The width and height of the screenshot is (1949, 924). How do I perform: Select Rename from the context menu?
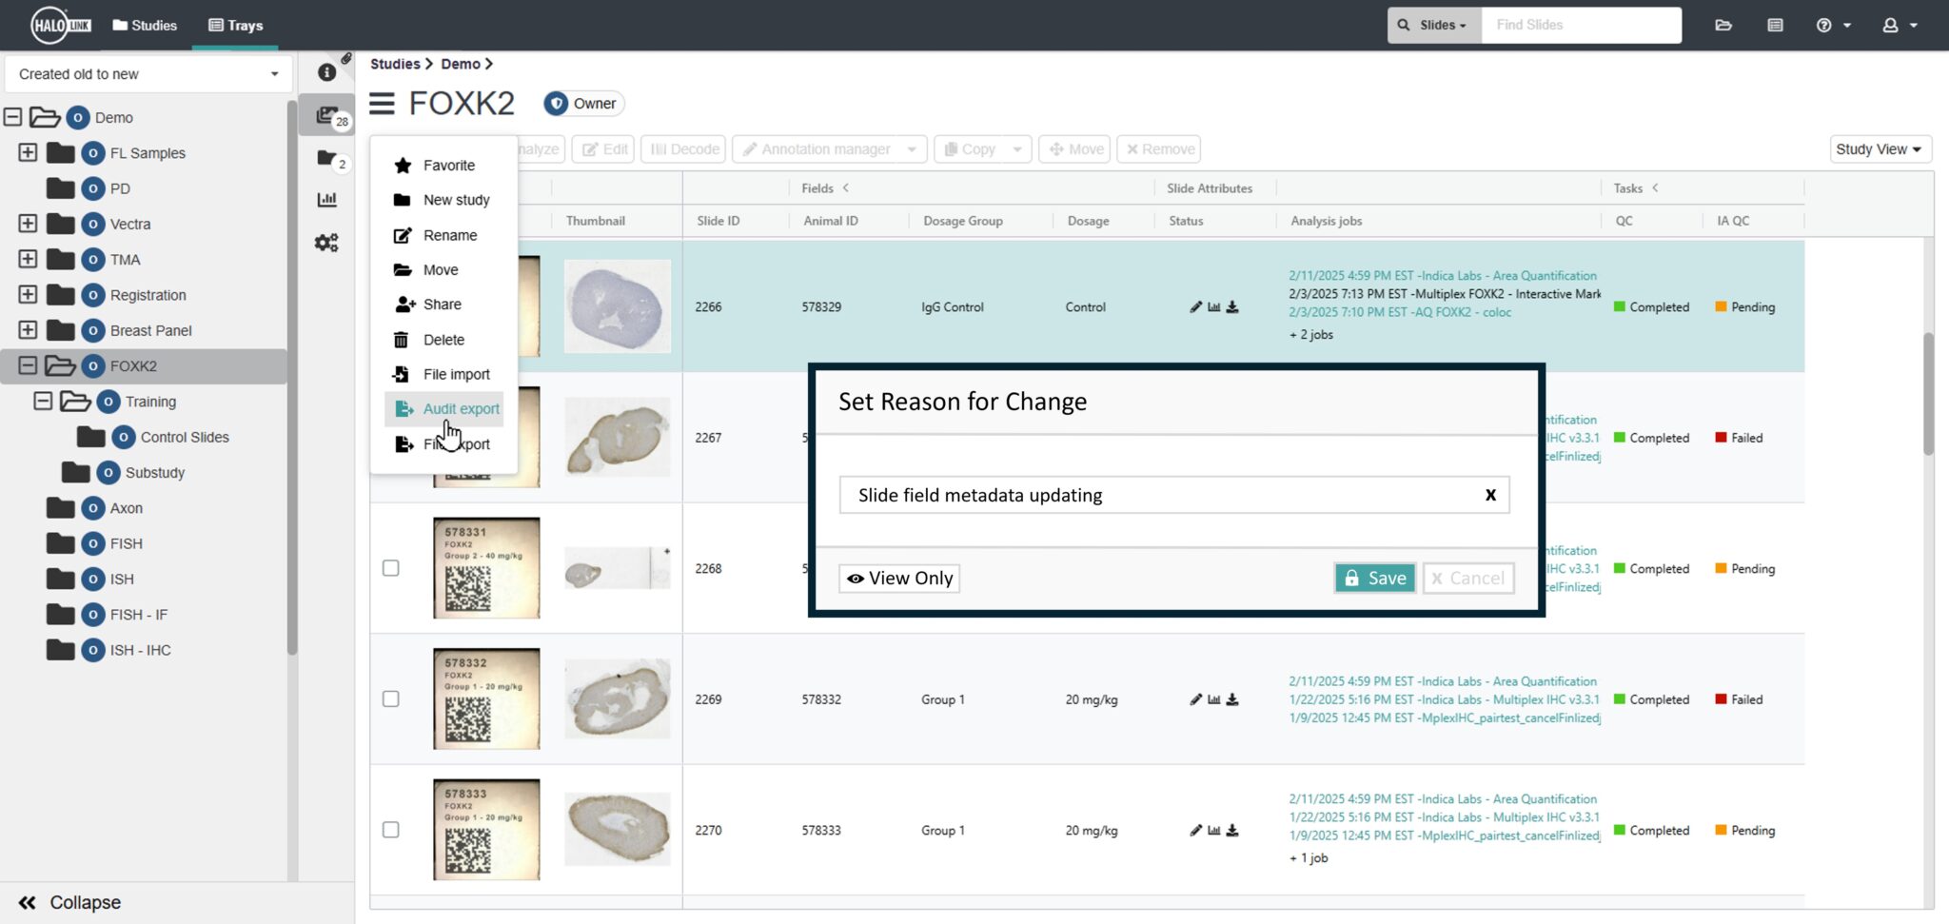(449, 235)
